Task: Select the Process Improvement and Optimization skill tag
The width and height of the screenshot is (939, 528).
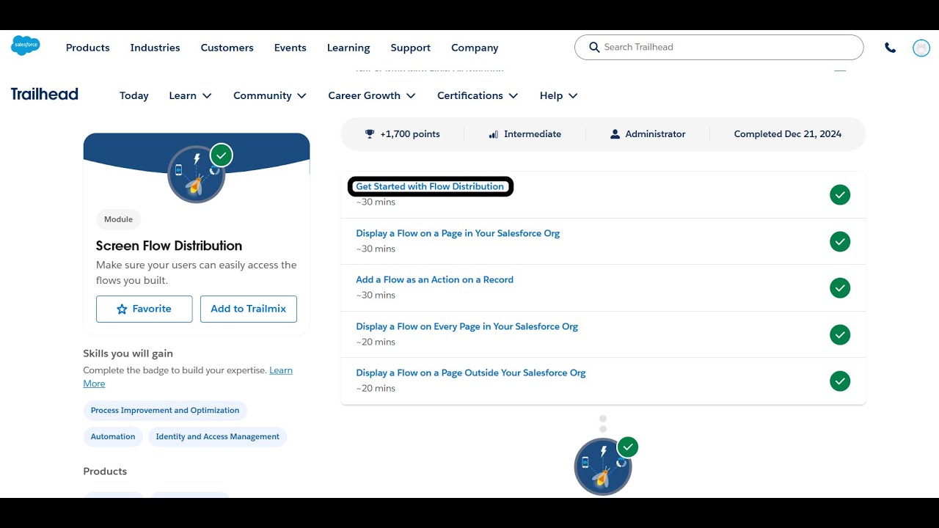Action: click(165, 411)
